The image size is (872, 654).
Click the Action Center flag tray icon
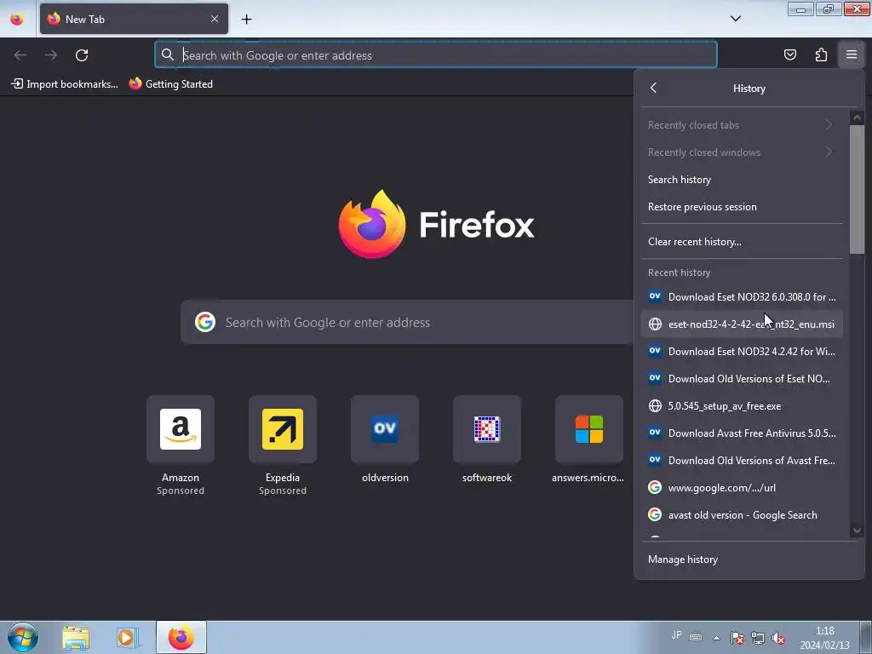(737, 638)
